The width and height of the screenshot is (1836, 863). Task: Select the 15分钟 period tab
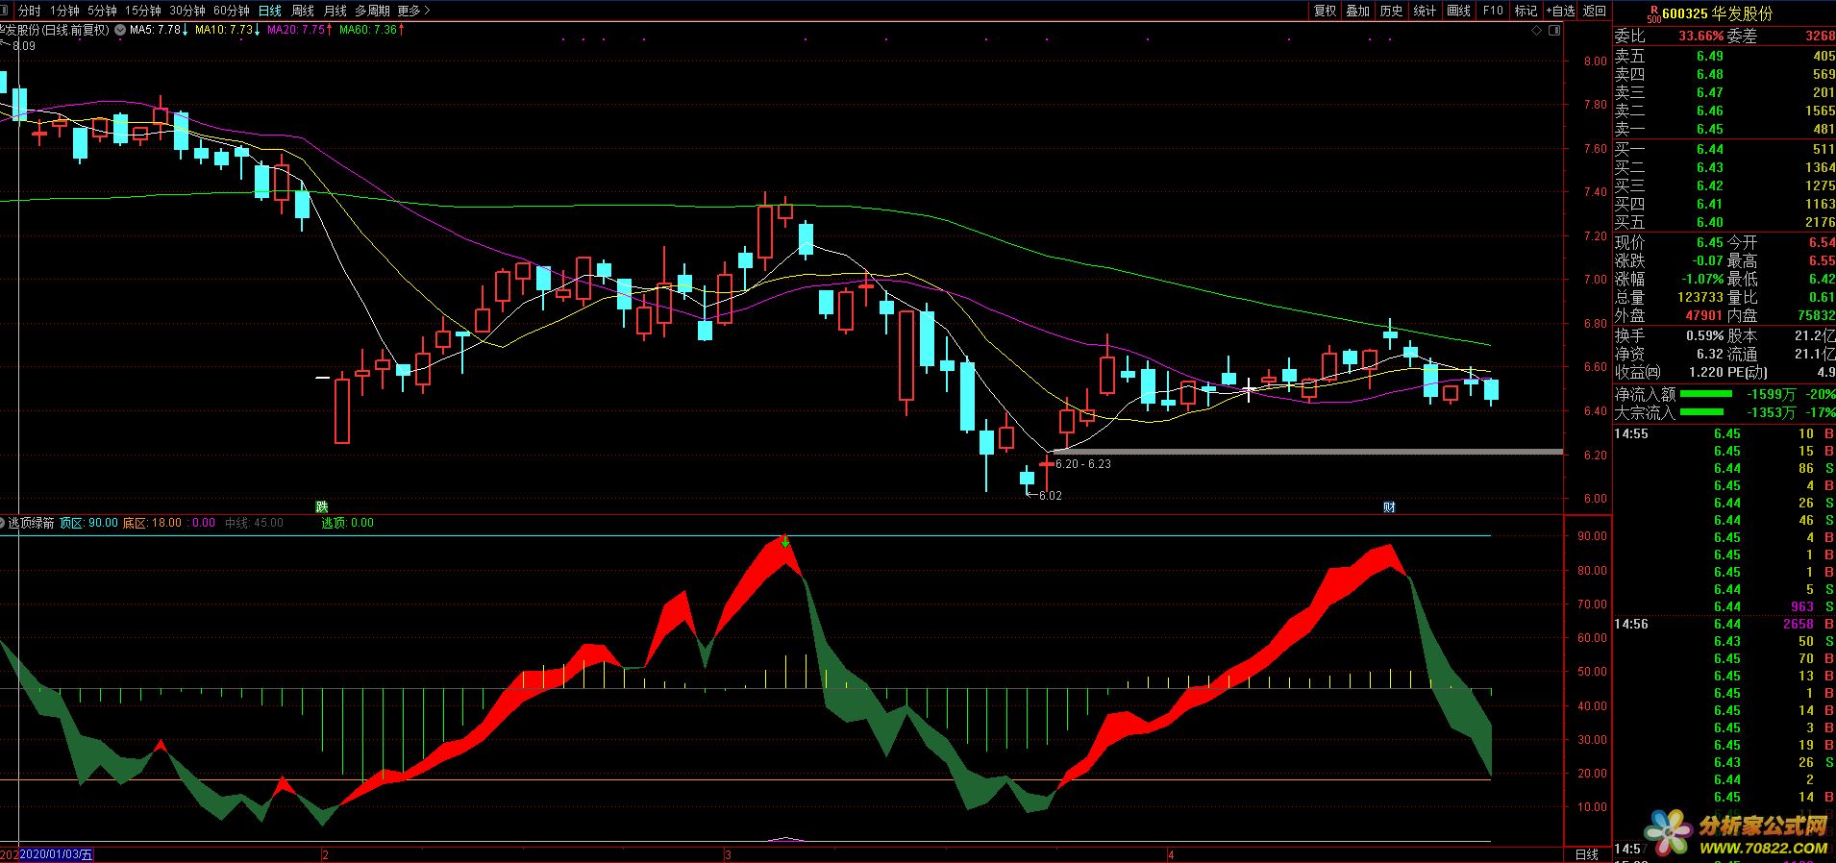click(x=143, y=11)
